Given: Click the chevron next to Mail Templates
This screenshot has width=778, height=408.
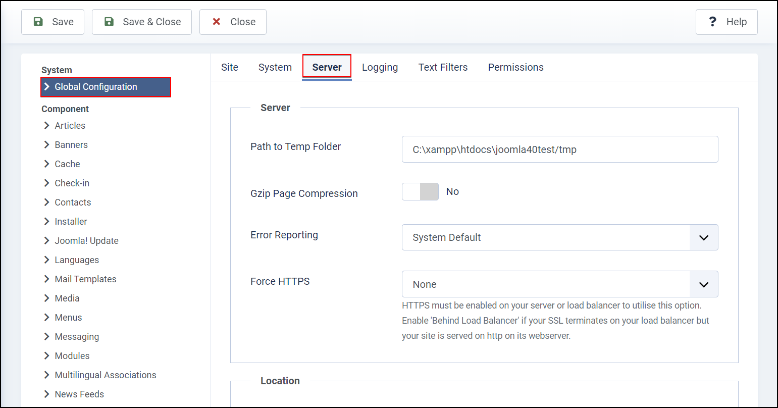Looking at the screenshot, I should click(47, 279).
